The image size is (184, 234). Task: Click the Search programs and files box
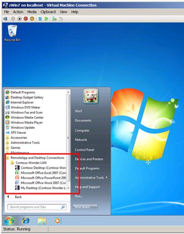37,207
